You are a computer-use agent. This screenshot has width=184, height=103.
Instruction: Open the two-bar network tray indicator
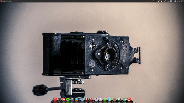[x=171, y=1]
